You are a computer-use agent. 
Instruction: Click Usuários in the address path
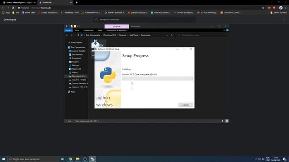click(122, 35)
